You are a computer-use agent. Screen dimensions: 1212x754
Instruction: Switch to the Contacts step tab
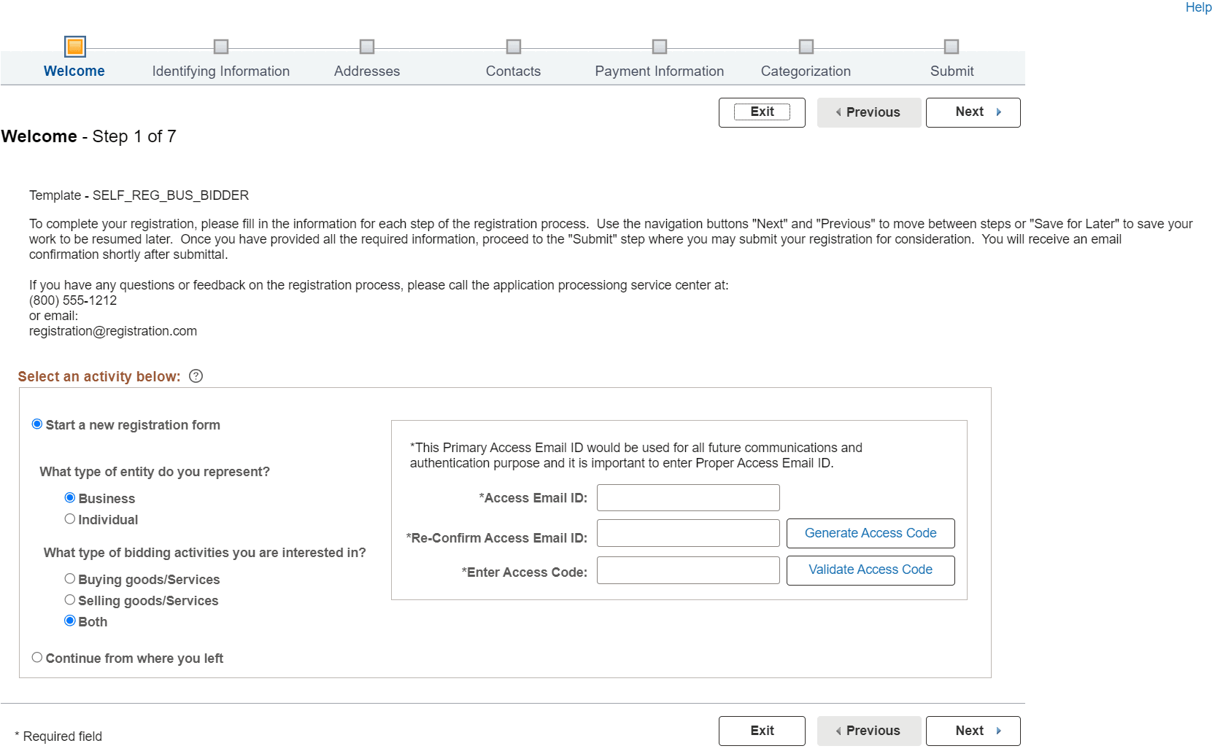514,71
